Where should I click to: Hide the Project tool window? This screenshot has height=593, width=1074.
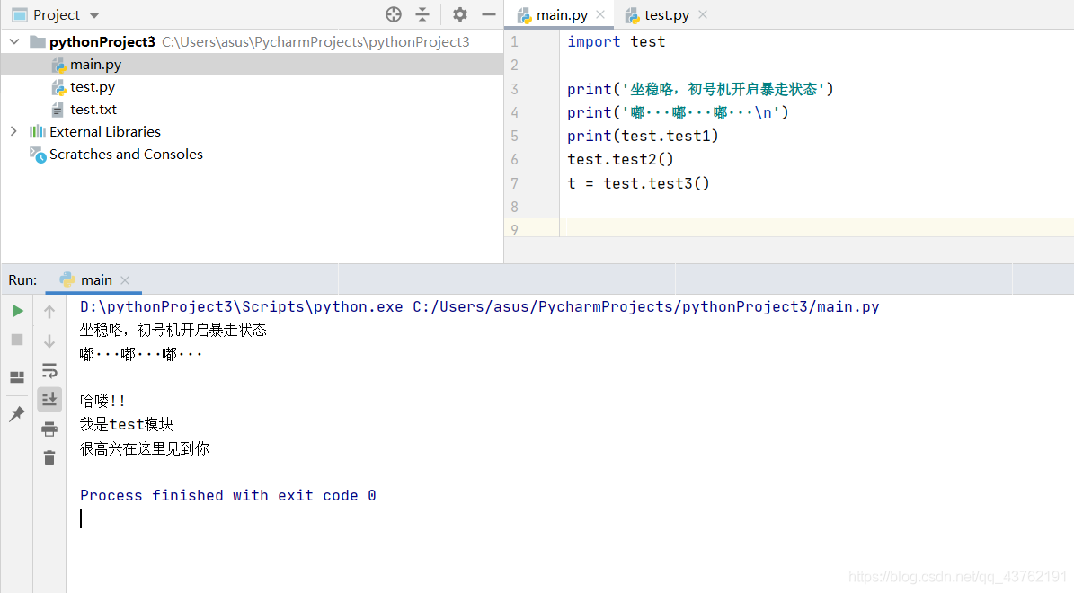point(488,14)
